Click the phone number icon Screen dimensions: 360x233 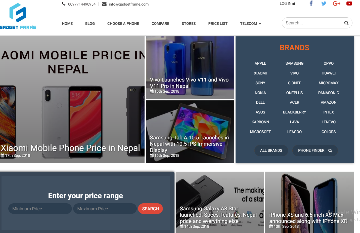tap(64, 4)
